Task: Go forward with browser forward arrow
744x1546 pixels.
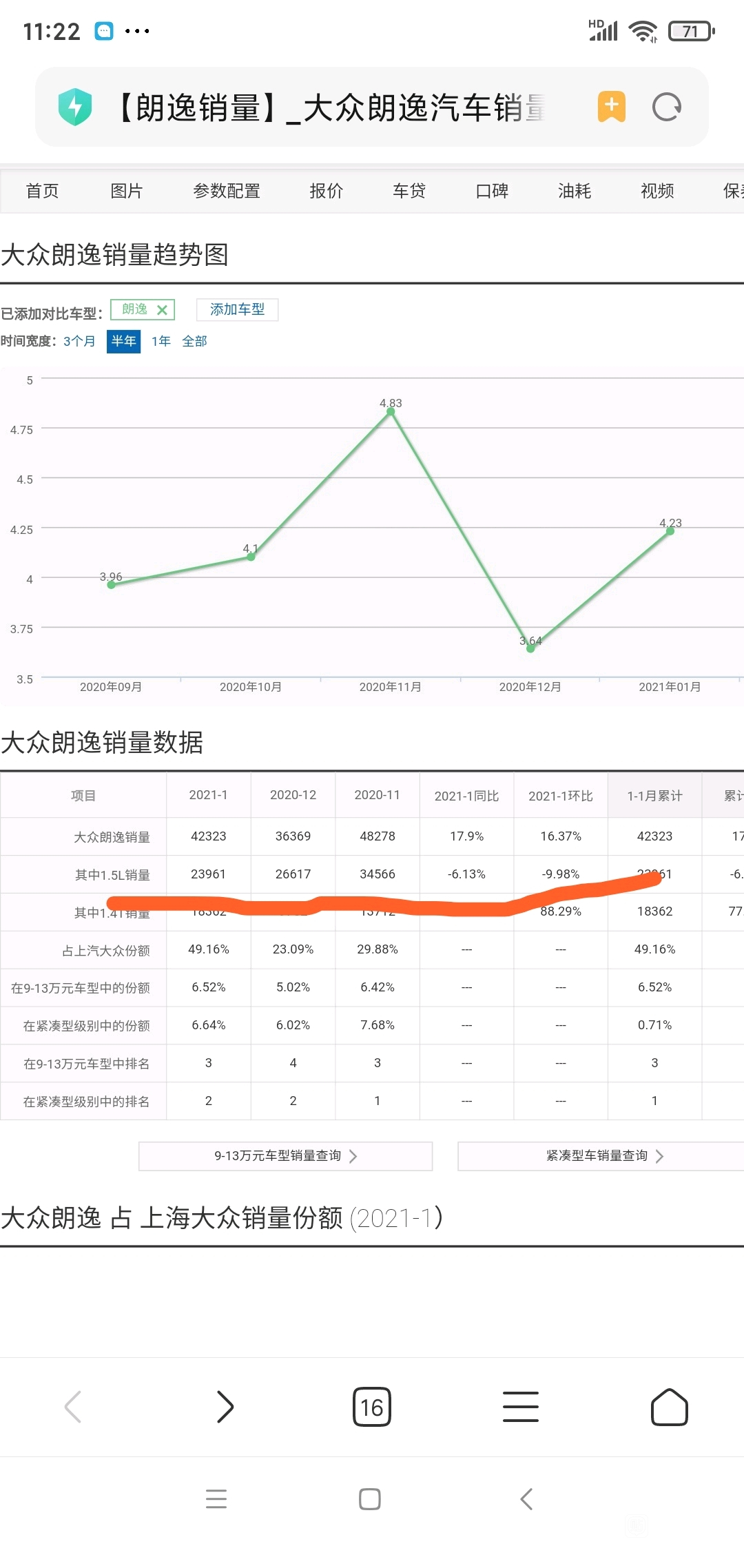Action: (x=225, y=1406)
